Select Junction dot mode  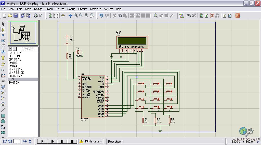tap(3, 35)
